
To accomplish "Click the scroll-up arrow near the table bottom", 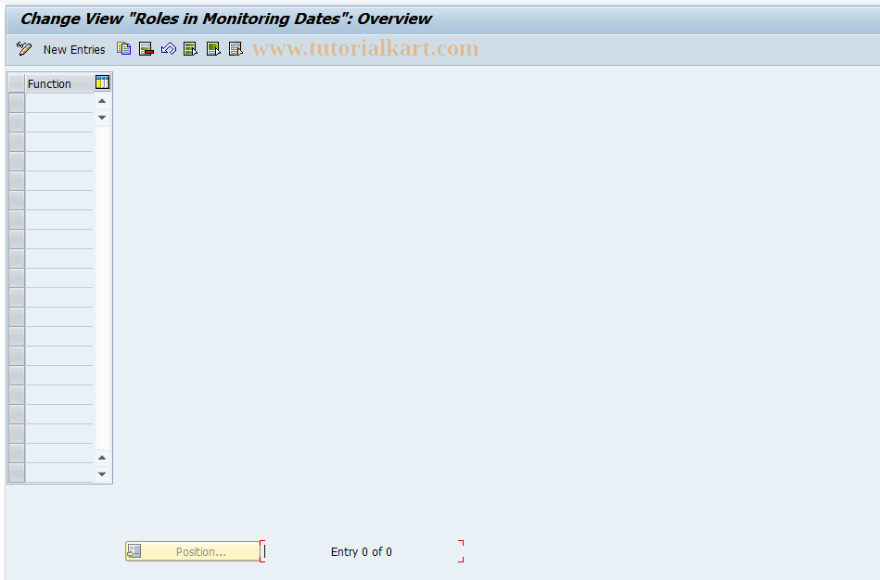I will [x=102, y=458].
